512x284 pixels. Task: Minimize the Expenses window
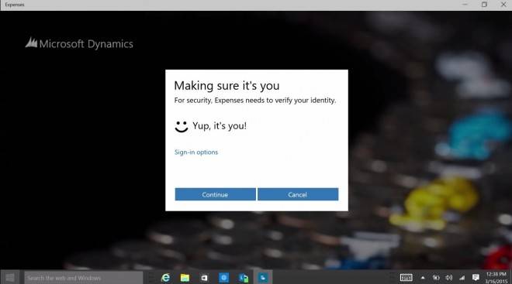click(x=465, y=5)
